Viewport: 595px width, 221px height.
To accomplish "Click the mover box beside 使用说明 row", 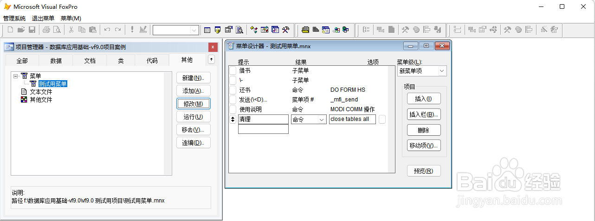I will coord(233,110).
